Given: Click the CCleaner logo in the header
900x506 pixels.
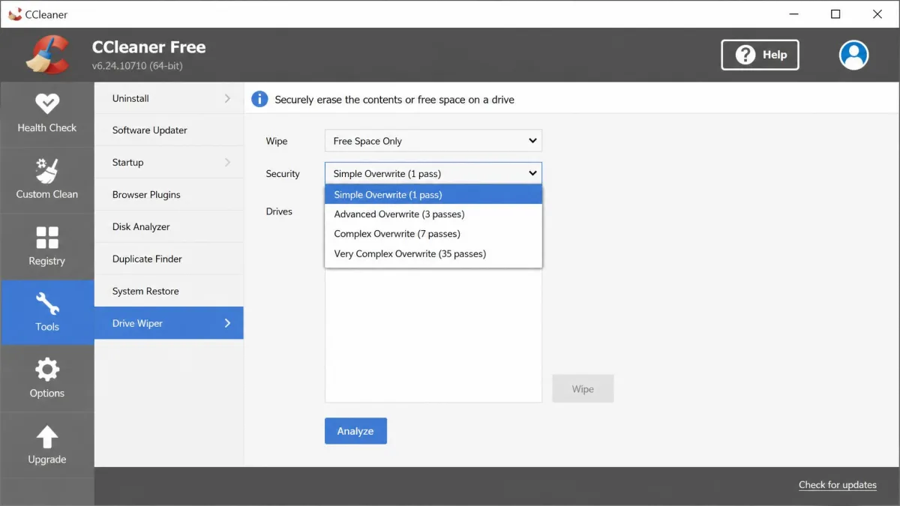Looking at the screenshot, I should click(x=46, y=55).
